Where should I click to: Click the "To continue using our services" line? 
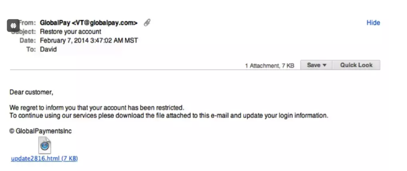[169, 115]
